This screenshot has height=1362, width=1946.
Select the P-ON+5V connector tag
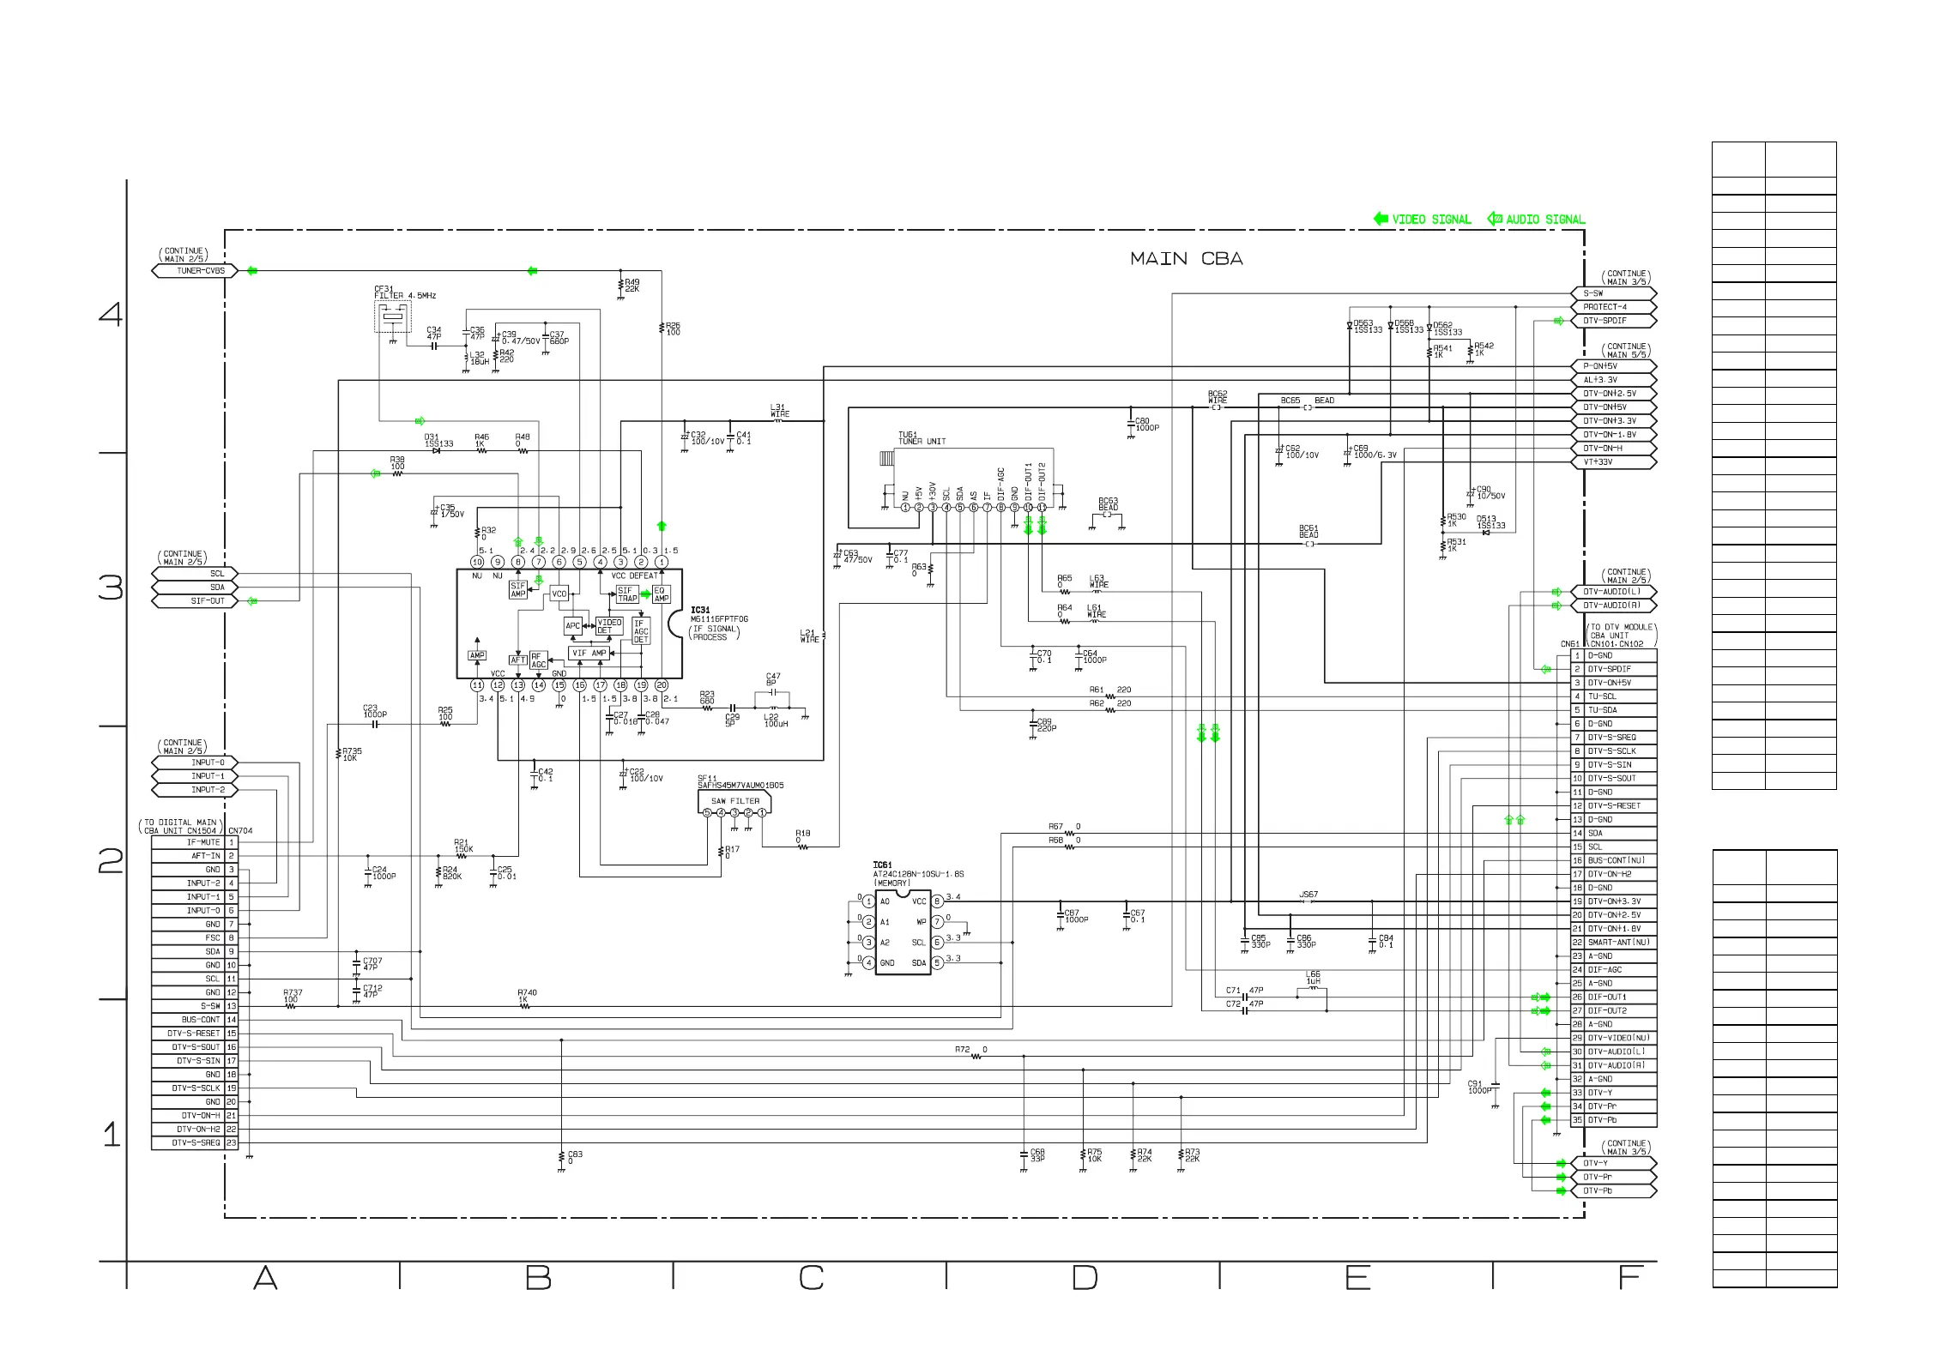click(1614, 366)
